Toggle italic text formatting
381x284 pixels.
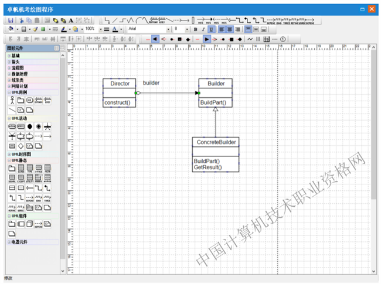point(203,29)
